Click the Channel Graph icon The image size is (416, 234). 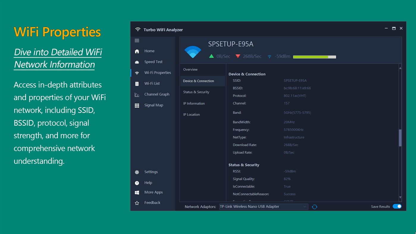137,94
